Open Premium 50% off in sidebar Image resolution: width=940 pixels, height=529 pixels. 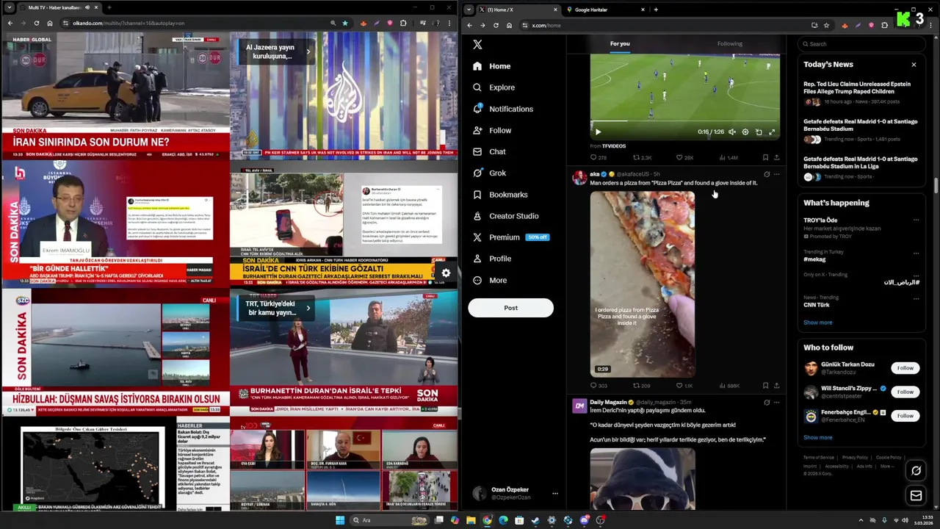(510, 237)
